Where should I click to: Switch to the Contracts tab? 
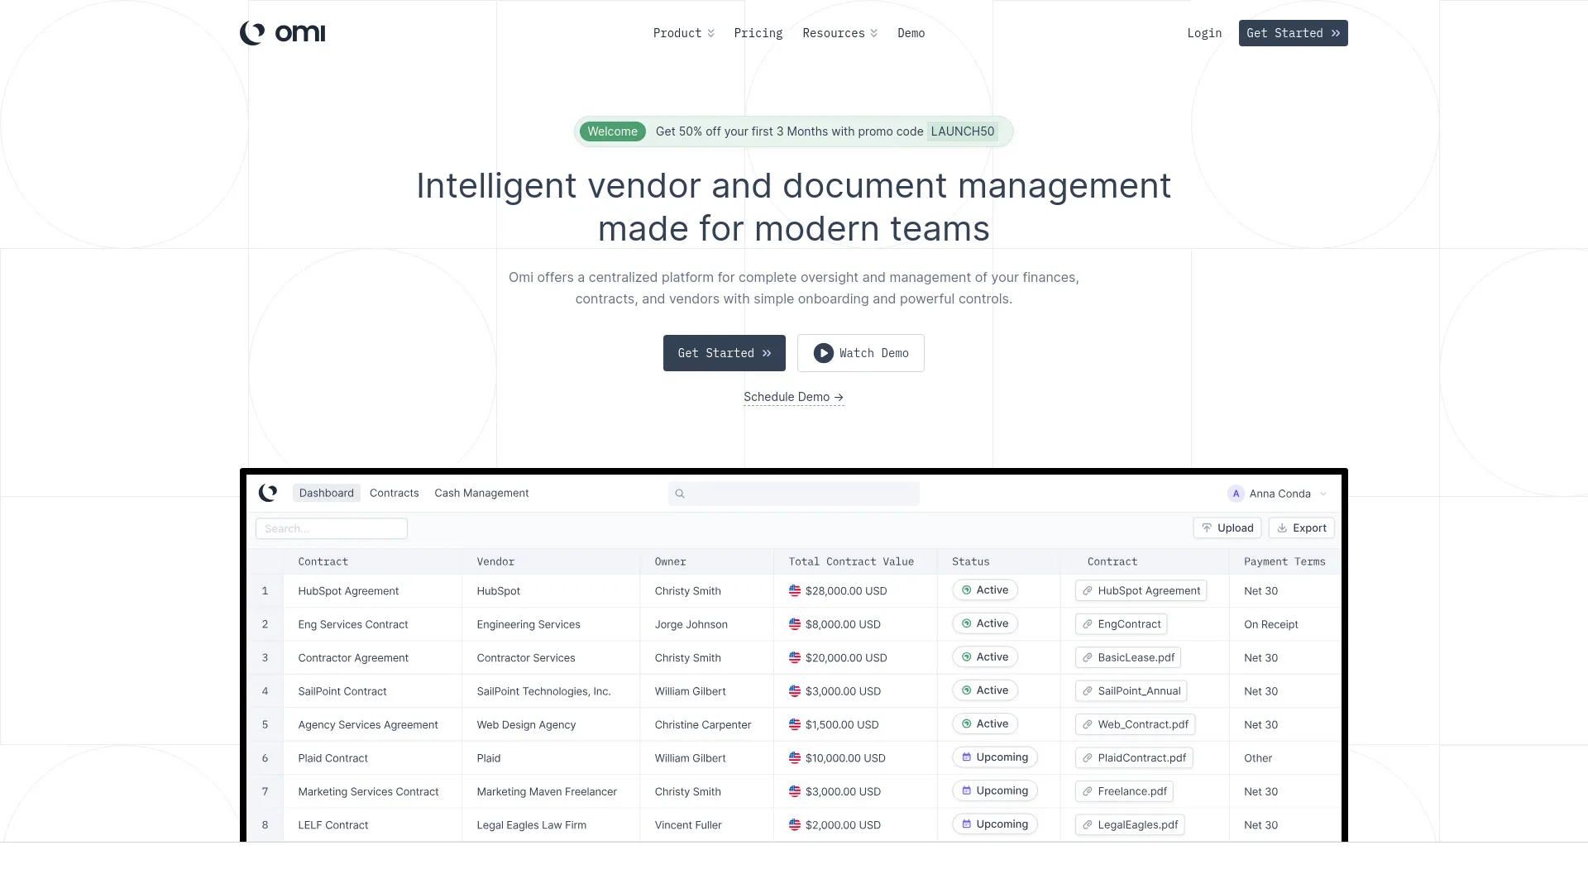[394, 493]
